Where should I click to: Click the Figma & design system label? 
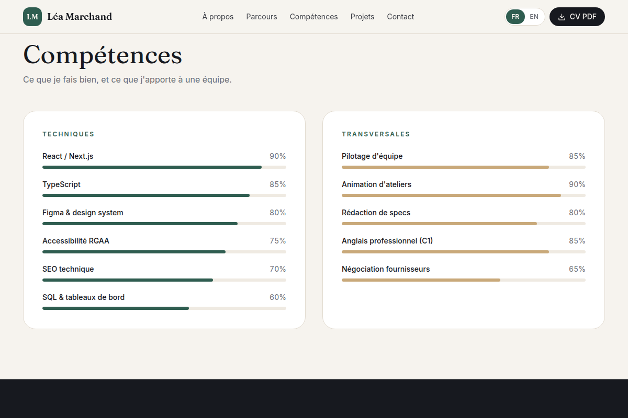(83, 213)
